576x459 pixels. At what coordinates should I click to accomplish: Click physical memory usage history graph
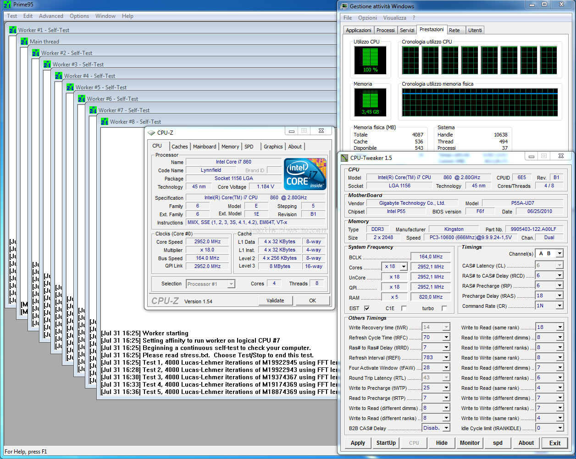click(480, 102)
